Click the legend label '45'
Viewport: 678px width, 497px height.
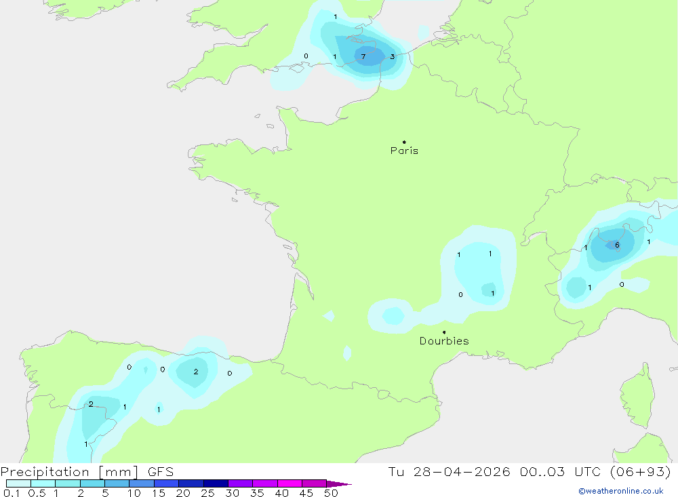click(x=306, y=493)
